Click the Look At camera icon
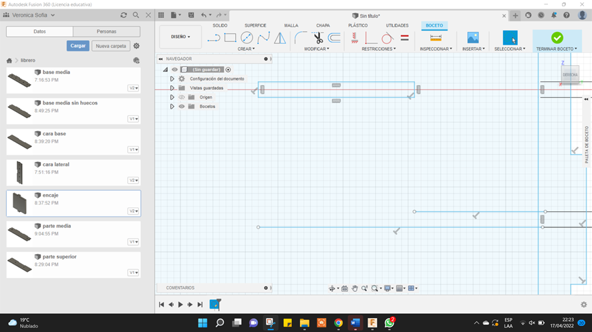Viewport: 592px width, 332px height. 345,288
